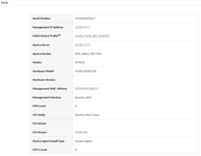Viewport: 201px width, 156px height.
Task: Click the Facts section heading
Action: 5,3
